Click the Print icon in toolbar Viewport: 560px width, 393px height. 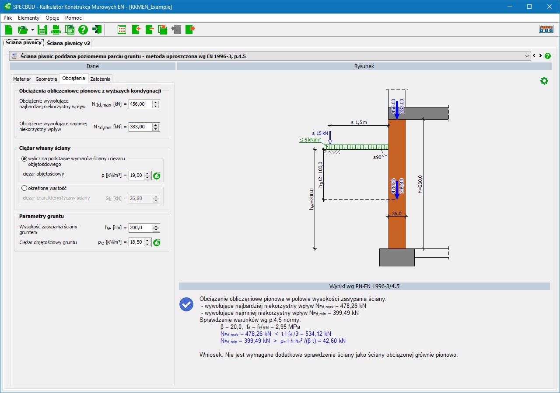(x=56, y=30)
